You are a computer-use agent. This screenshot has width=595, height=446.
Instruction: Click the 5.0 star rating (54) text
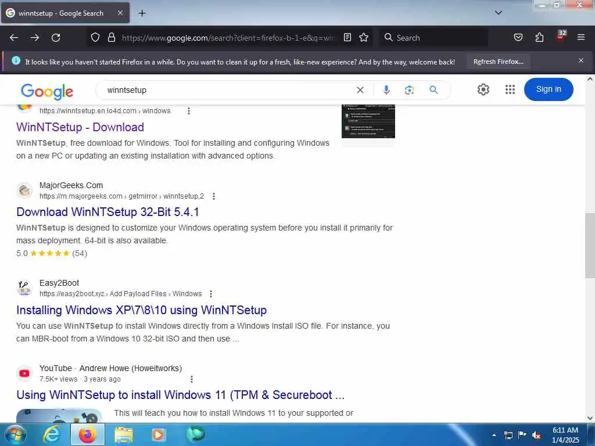[x=52, y=253]
